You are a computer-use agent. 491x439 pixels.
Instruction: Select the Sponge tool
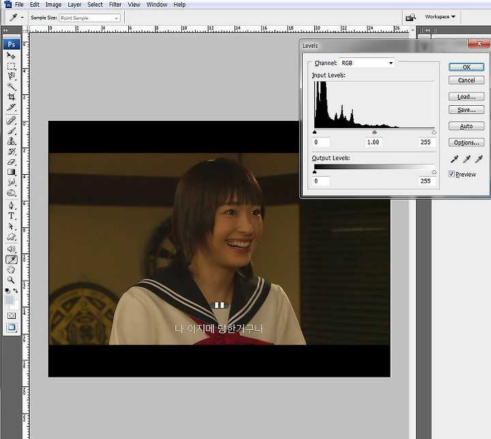11,193
